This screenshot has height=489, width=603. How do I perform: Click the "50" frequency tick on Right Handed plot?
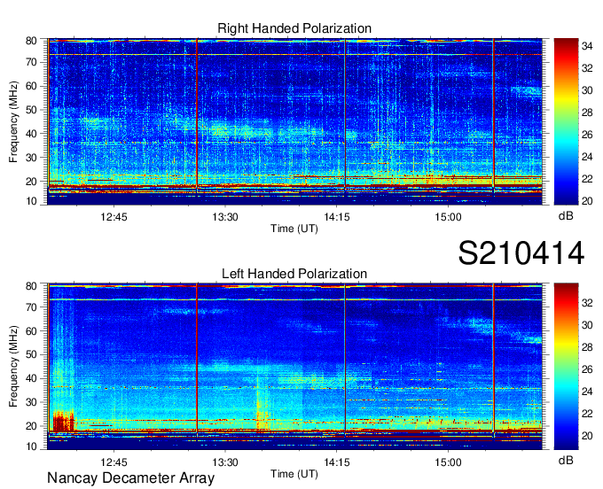(32, 110)
